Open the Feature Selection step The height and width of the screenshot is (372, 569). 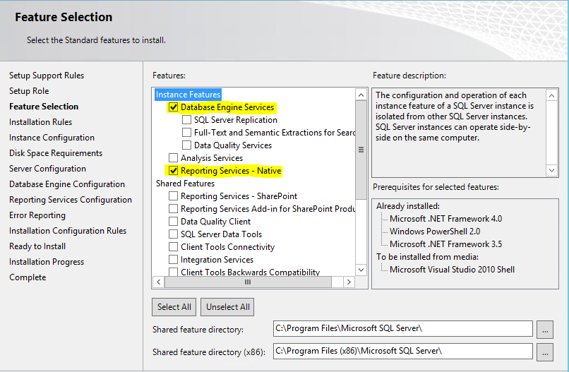pyautogui.click(x=44, y=107)
